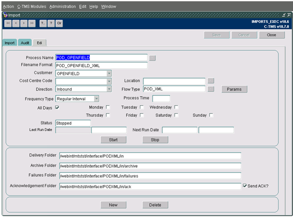Go to previous record button
Viewport: 293px width, 217px height.
16,23
